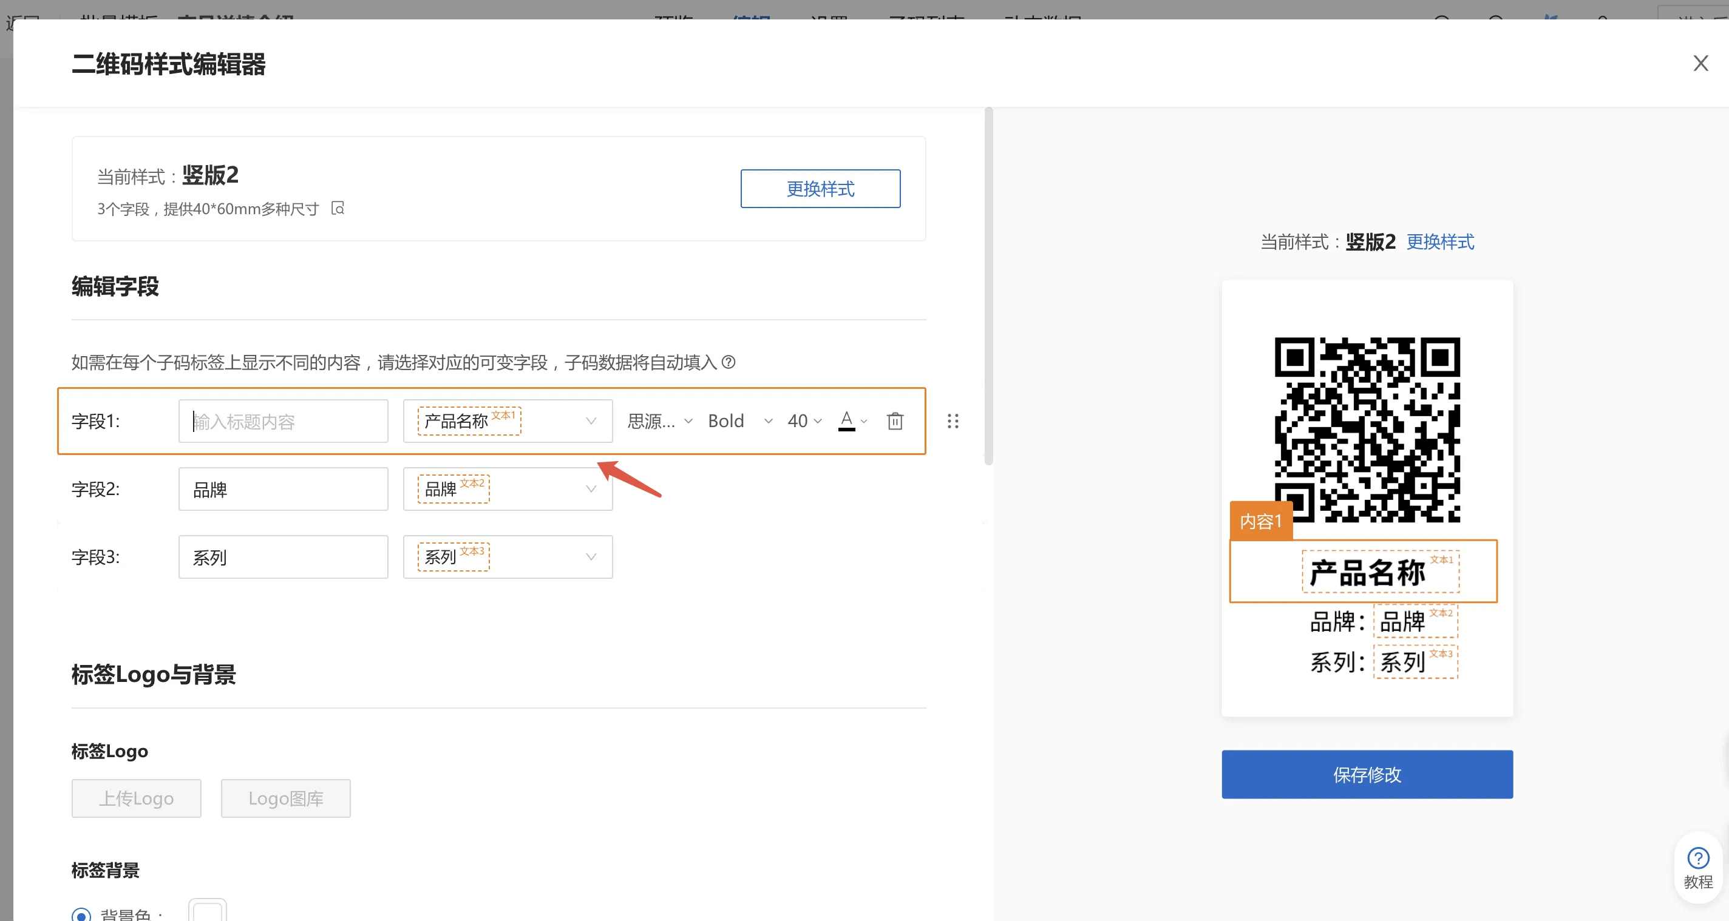Click the 保存修改 button
This screenshot has width=1729, height=921.
click(x=1367, y=775)
